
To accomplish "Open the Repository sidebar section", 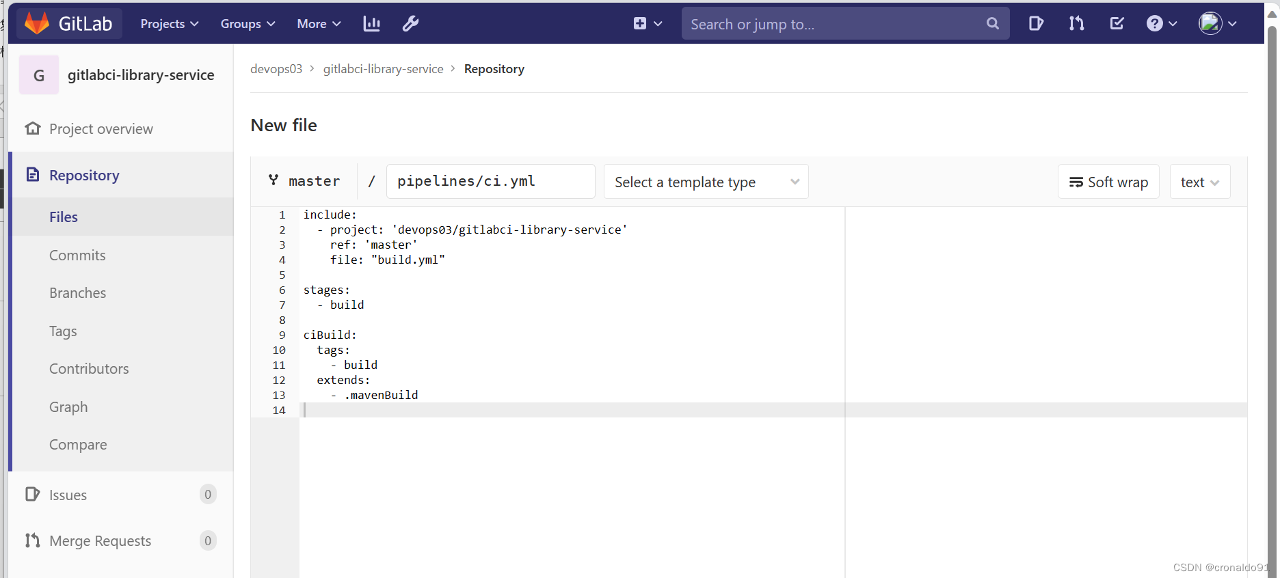I will (x=84, y=176).
